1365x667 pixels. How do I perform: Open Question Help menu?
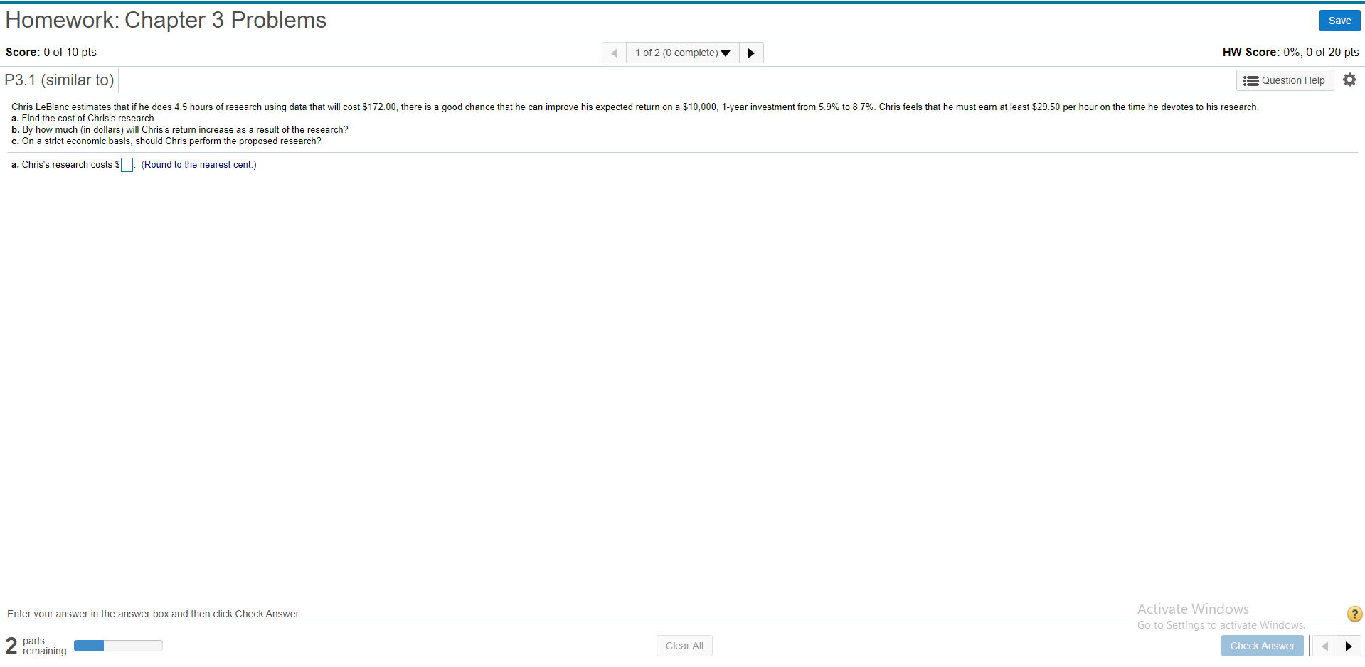tap(1285, 80)
